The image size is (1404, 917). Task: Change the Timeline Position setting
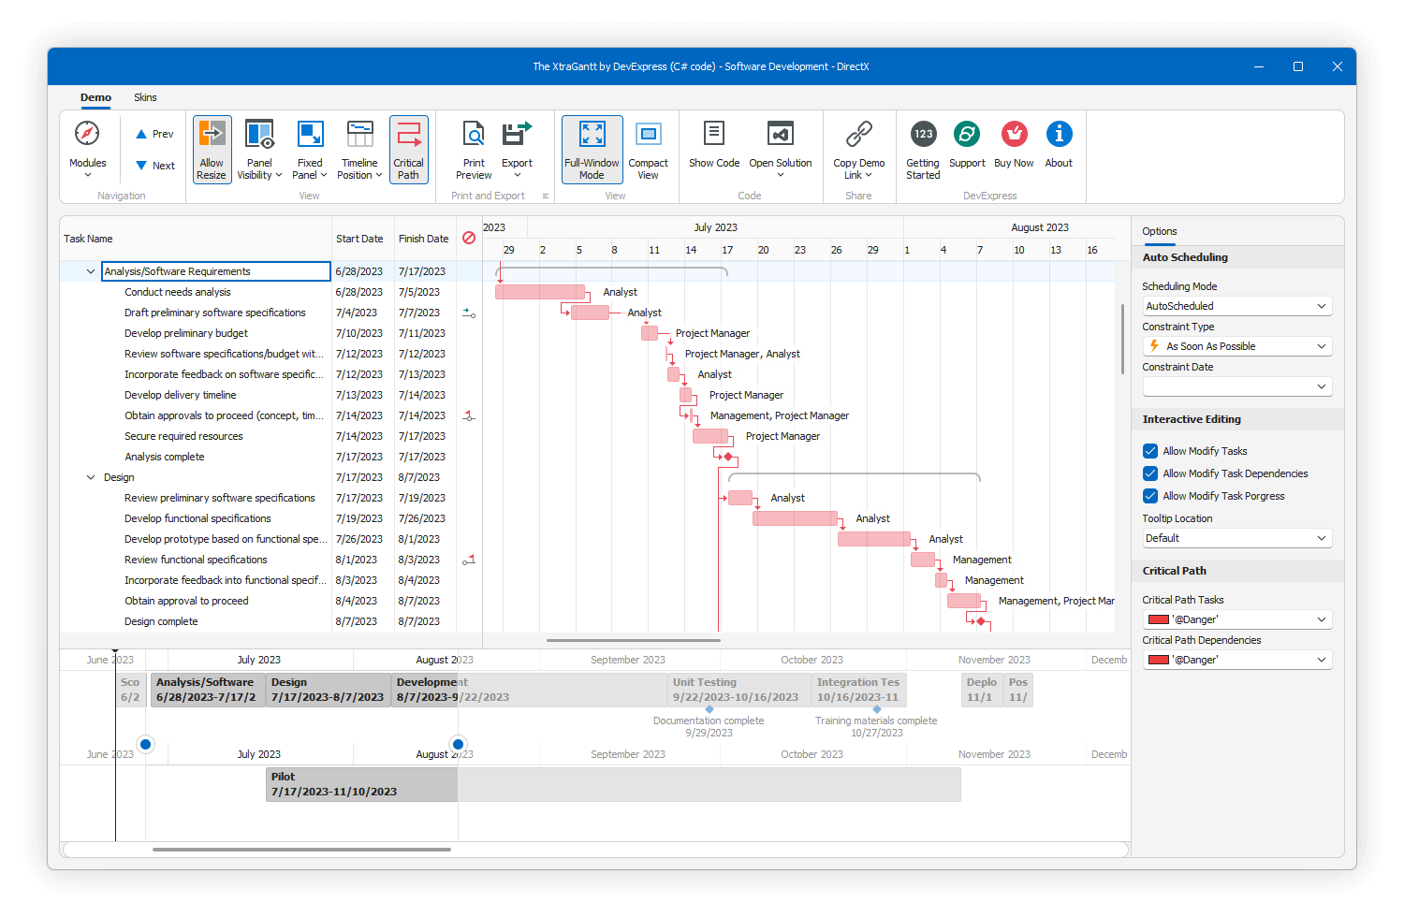[359, 148]
